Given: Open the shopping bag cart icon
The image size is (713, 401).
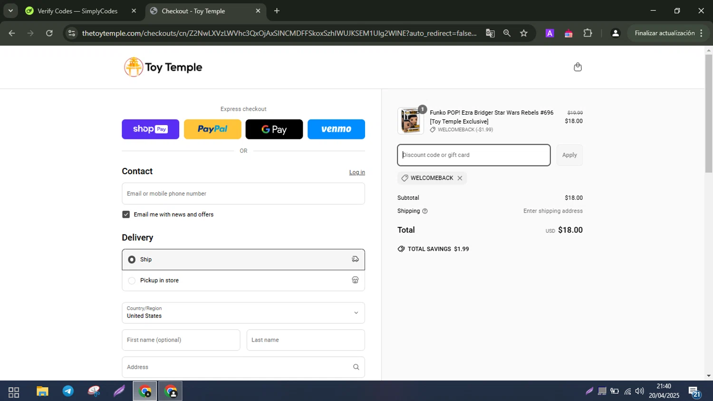Looking at the screenshot, I should coord(578,67).
